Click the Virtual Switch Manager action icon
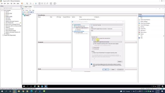 click(x=139, y=23)
